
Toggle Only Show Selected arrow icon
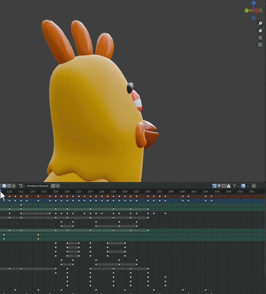[219, 186]
